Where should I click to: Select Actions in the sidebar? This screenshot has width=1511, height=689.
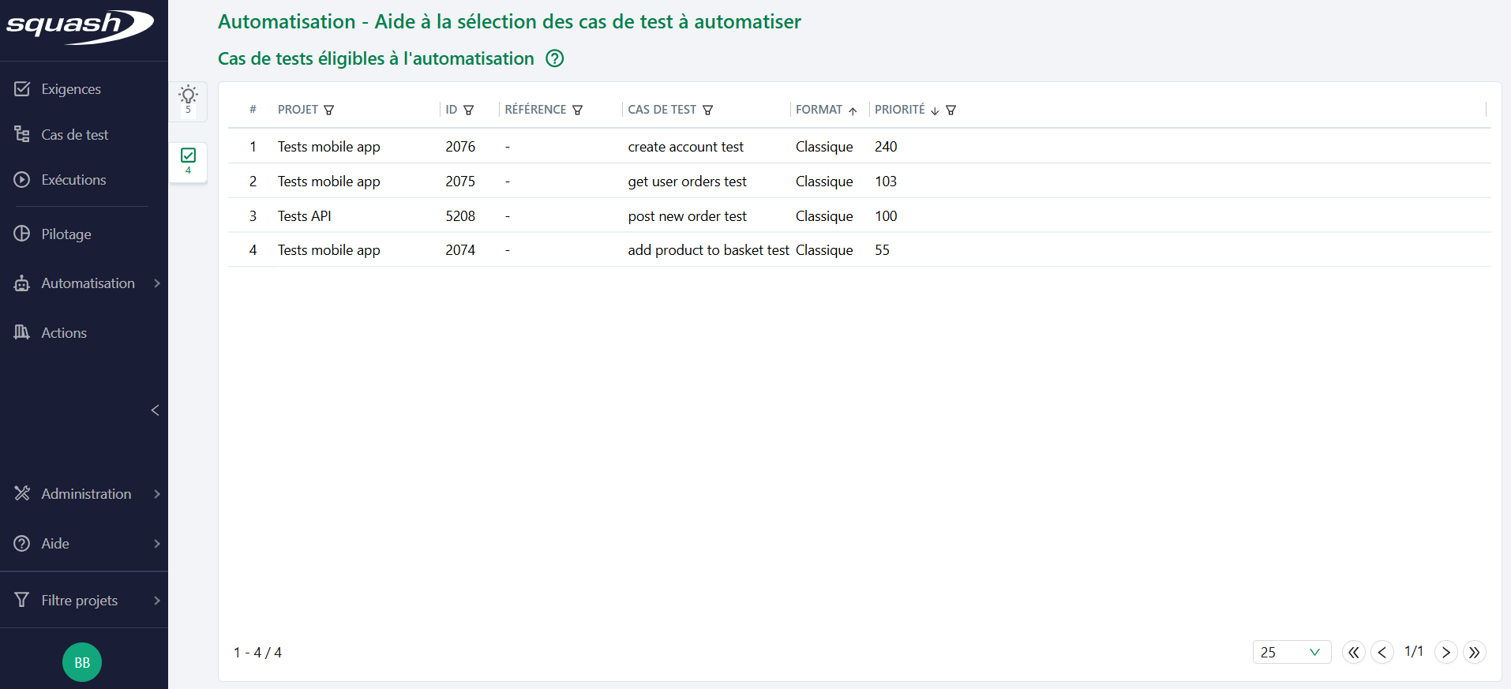64,333
